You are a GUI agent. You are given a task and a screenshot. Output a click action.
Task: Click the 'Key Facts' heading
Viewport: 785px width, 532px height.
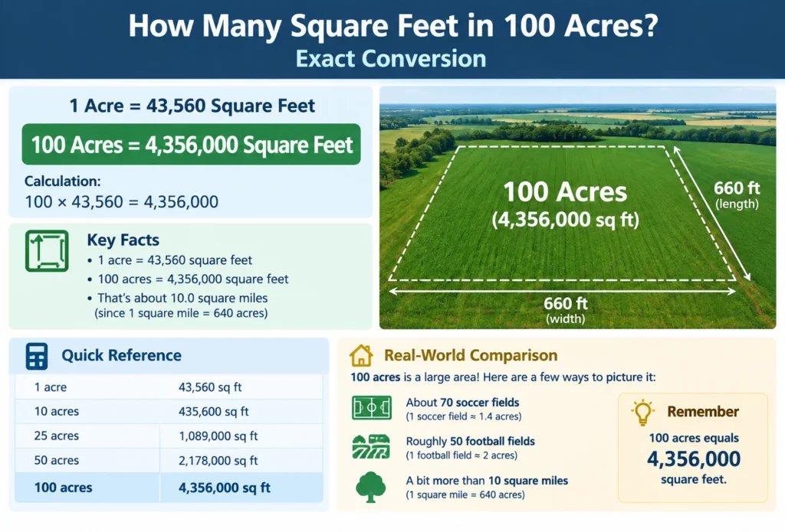[123, 240]
